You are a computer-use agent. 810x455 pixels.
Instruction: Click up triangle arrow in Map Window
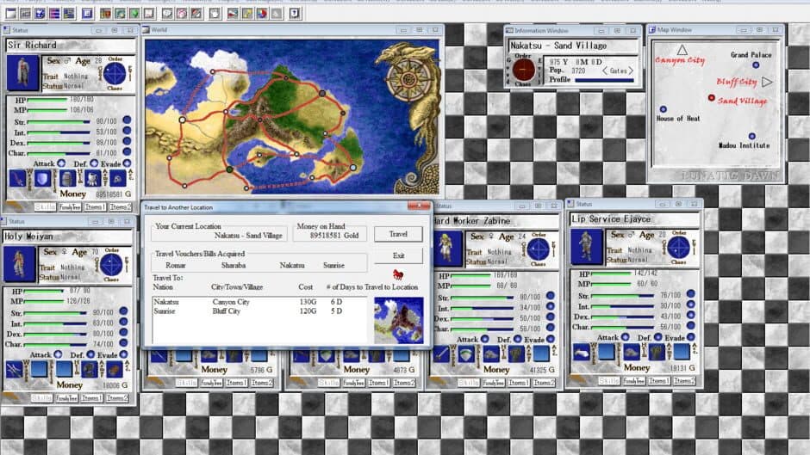tap(682, 50)
